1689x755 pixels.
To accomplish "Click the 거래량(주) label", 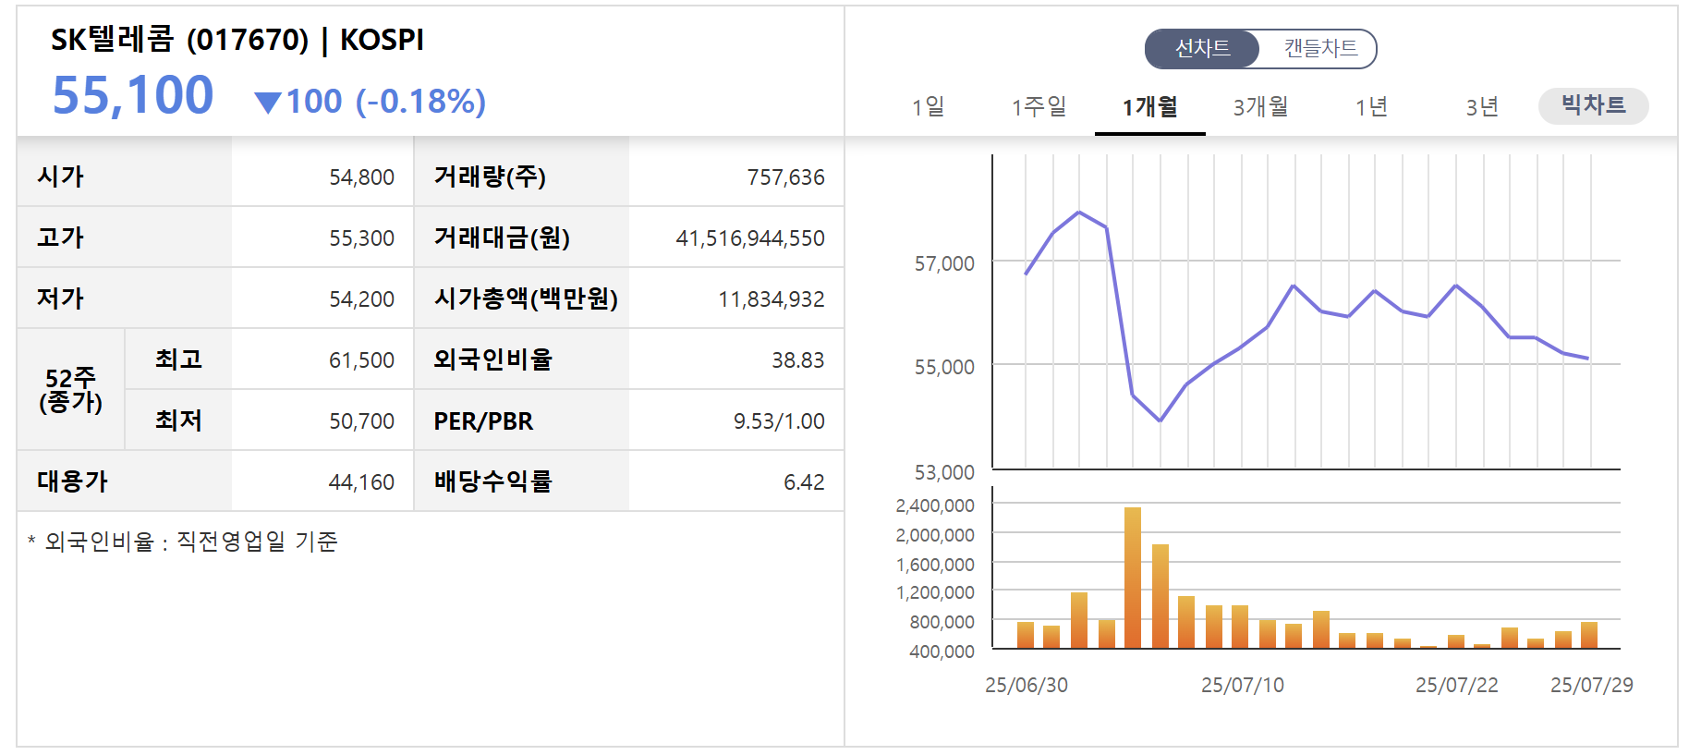I will (490, 176).
